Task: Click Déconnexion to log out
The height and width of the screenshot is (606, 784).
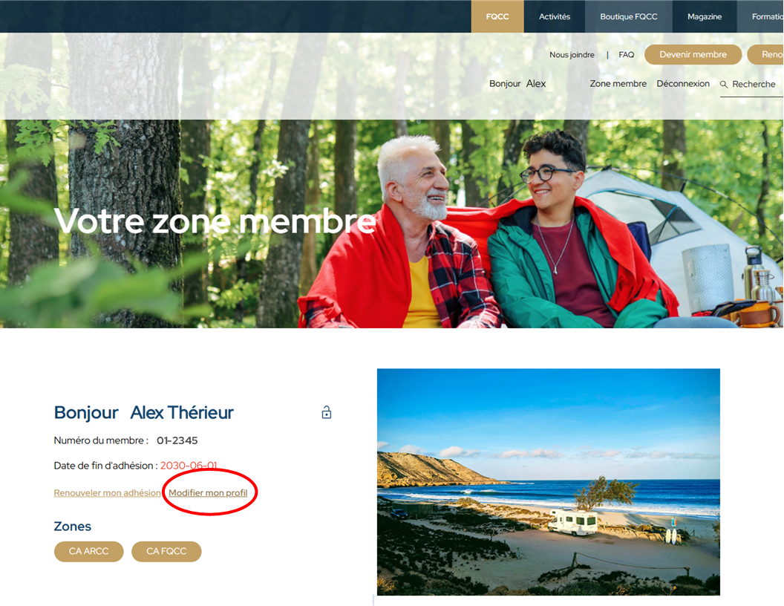Action: [683, 83]
